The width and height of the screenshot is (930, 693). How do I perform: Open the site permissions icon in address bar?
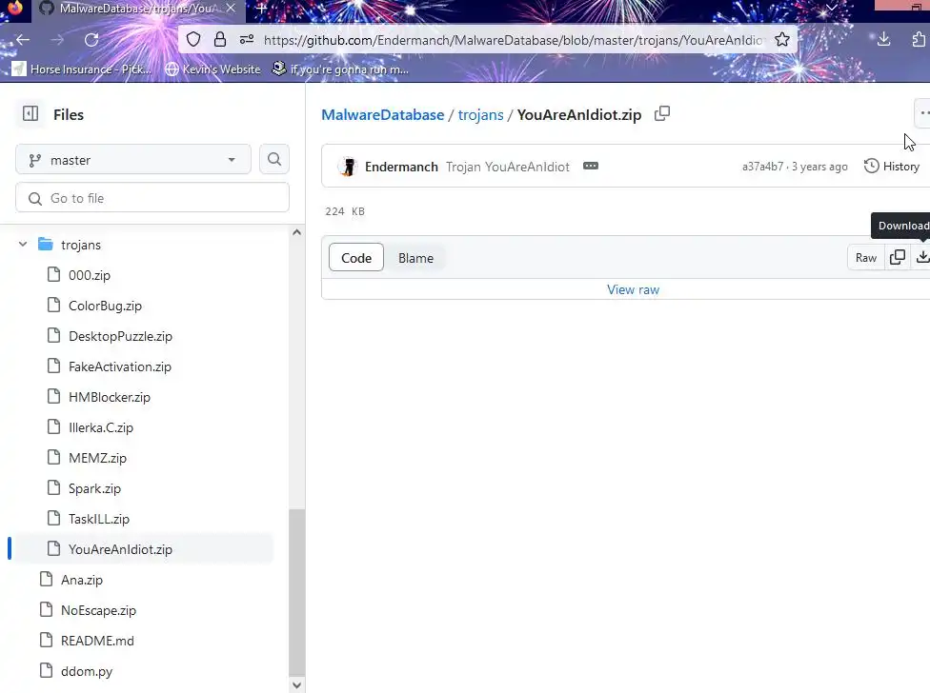(247, 40)
